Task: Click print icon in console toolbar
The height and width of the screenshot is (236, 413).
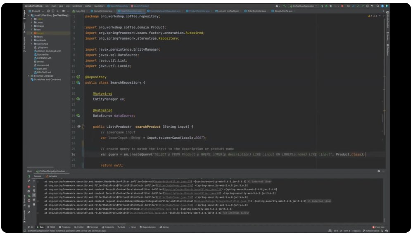Action: pos(34,200)
